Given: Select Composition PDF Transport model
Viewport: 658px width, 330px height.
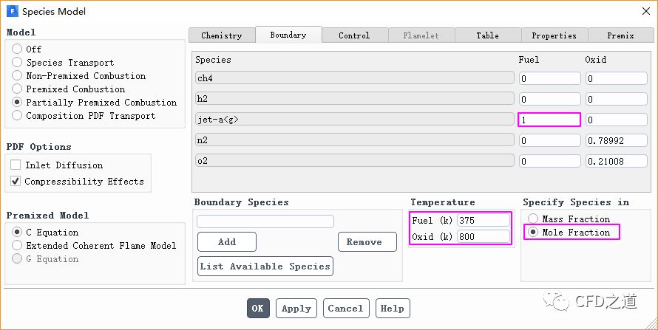Looking at the screenshot, I should (17, 116).
